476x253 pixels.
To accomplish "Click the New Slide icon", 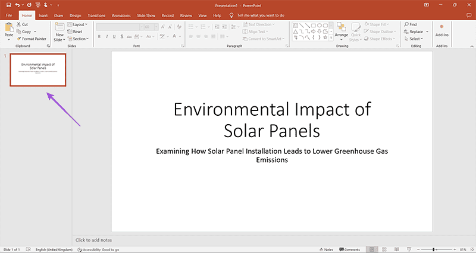I will click(59, 27).
